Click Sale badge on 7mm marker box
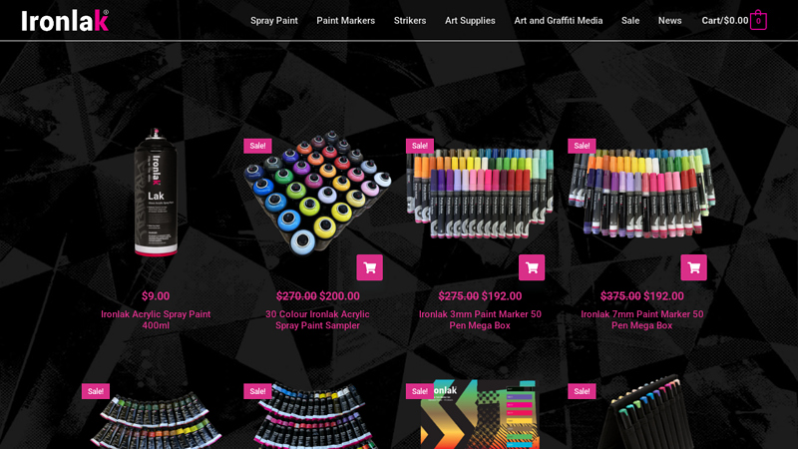This screenshot has width=798, height=449. coord(582,146)
